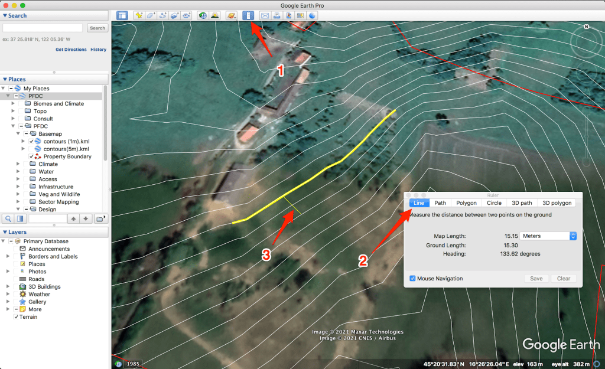This screenshot has width=605, height=369.
Task: Click the Places filter text field
Action: click(x=47, y=218)
